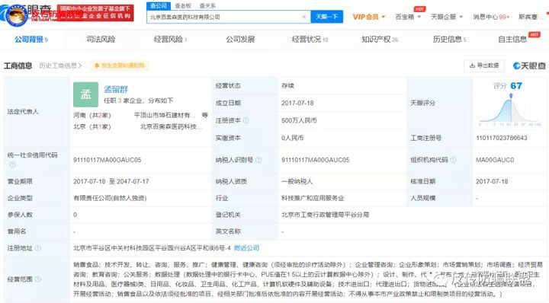Viewport: 549px width, 303px height.
Task: Select the 公司发展 section tab
Action: click(240, 40)
